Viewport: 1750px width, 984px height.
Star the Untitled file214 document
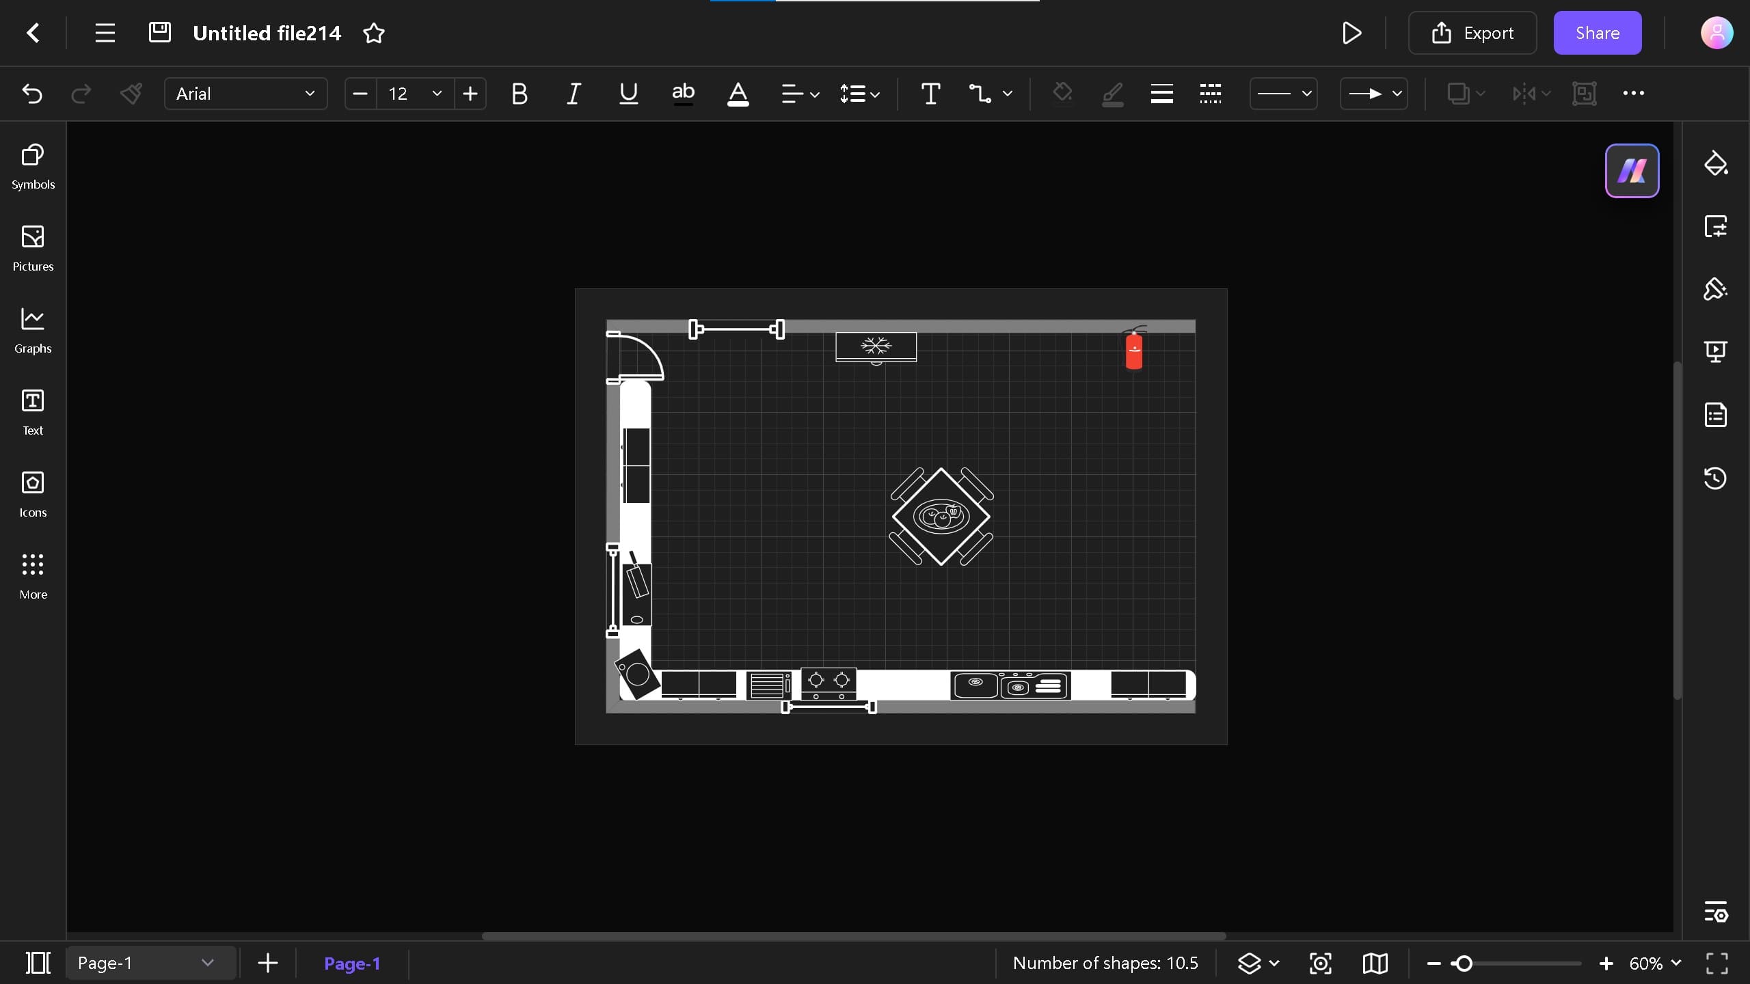[x=374, y=33]
